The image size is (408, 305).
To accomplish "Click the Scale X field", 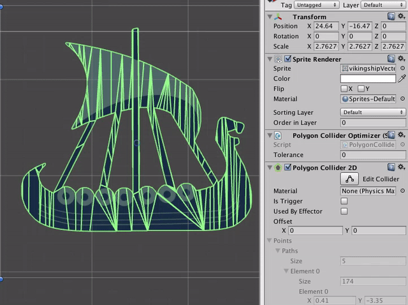I will point(326,47).
